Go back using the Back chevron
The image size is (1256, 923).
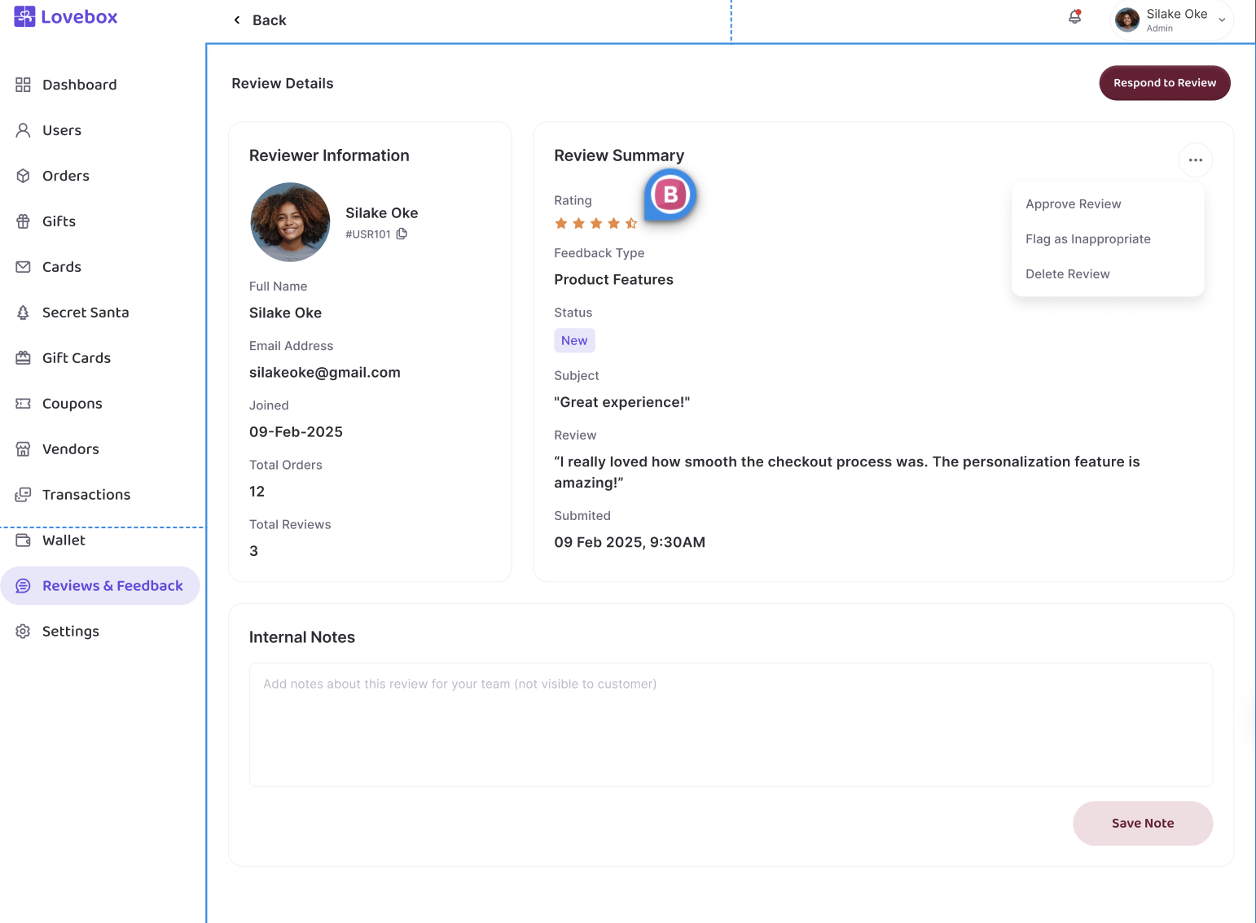pyautogui.click(x=237, y=20)
